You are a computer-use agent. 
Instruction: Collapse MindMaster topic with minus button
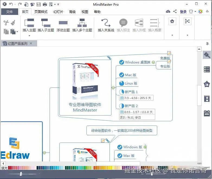pyautogui.click(x=113, y=88)
